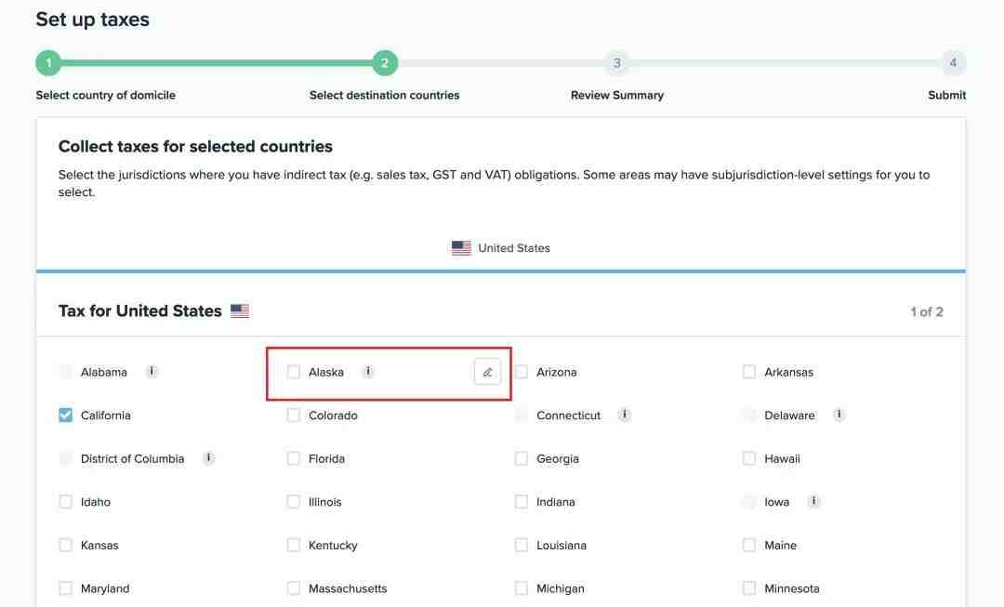The width and height of the screenshot is (1004, 607).
Task: Select the Arizona checkbox
Action: [522, 372]
